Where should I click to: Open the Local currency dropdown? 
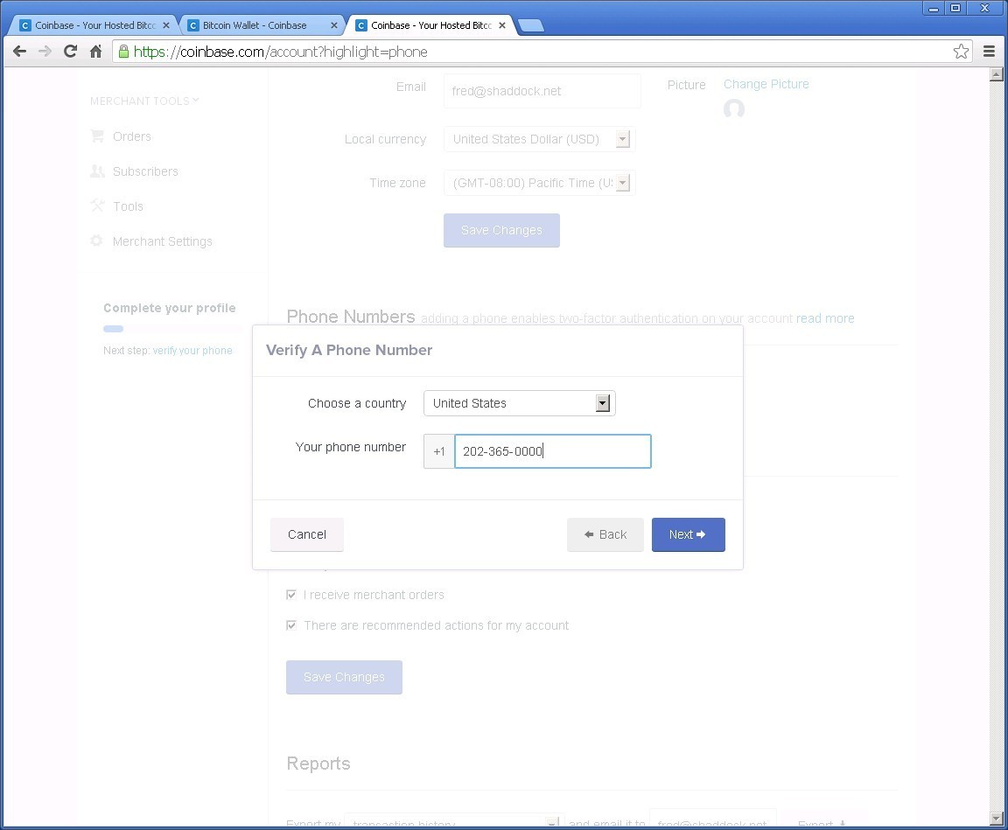tap(539, 139)
